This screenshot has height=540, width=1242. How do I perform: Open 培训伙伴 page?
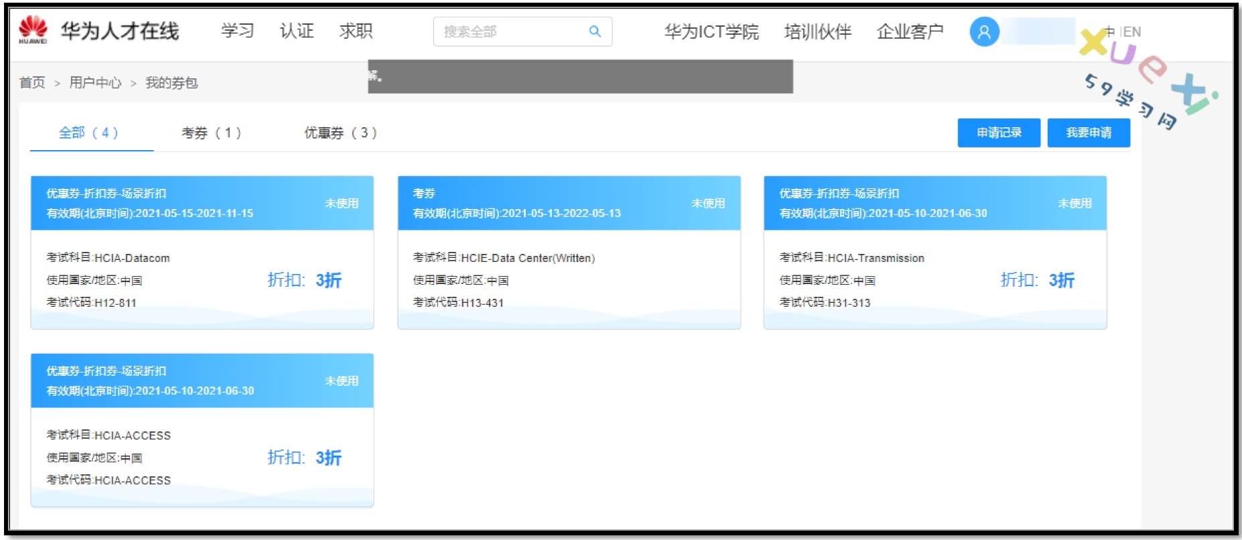pos(817,31)
